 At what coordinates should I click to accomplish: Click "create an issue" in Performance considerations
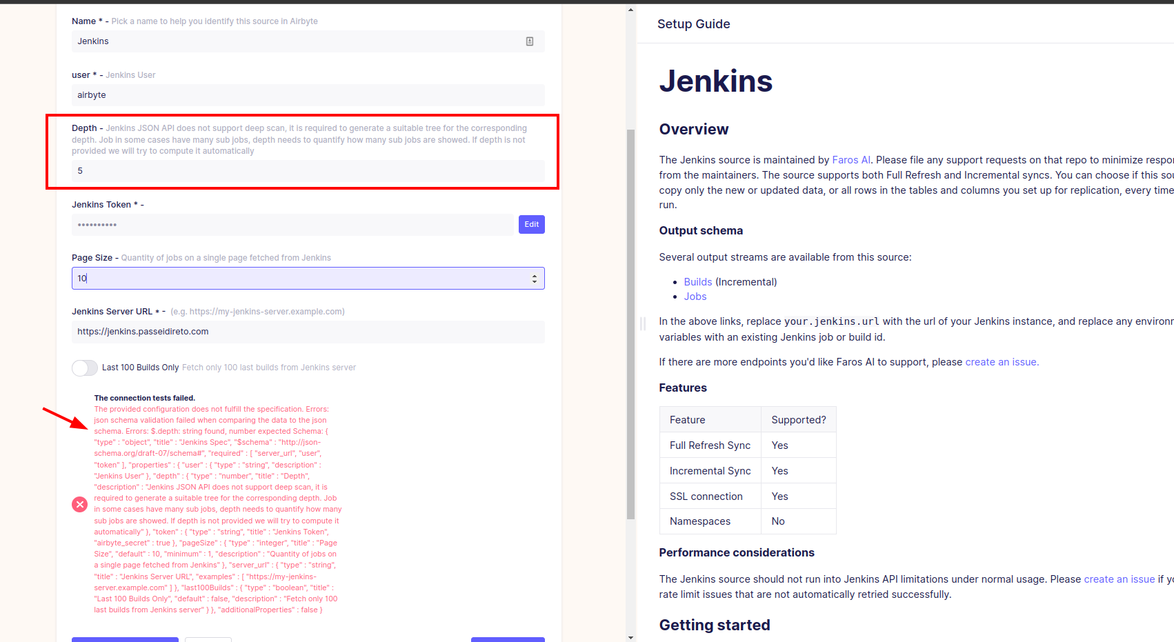(x=1119, y=579)
